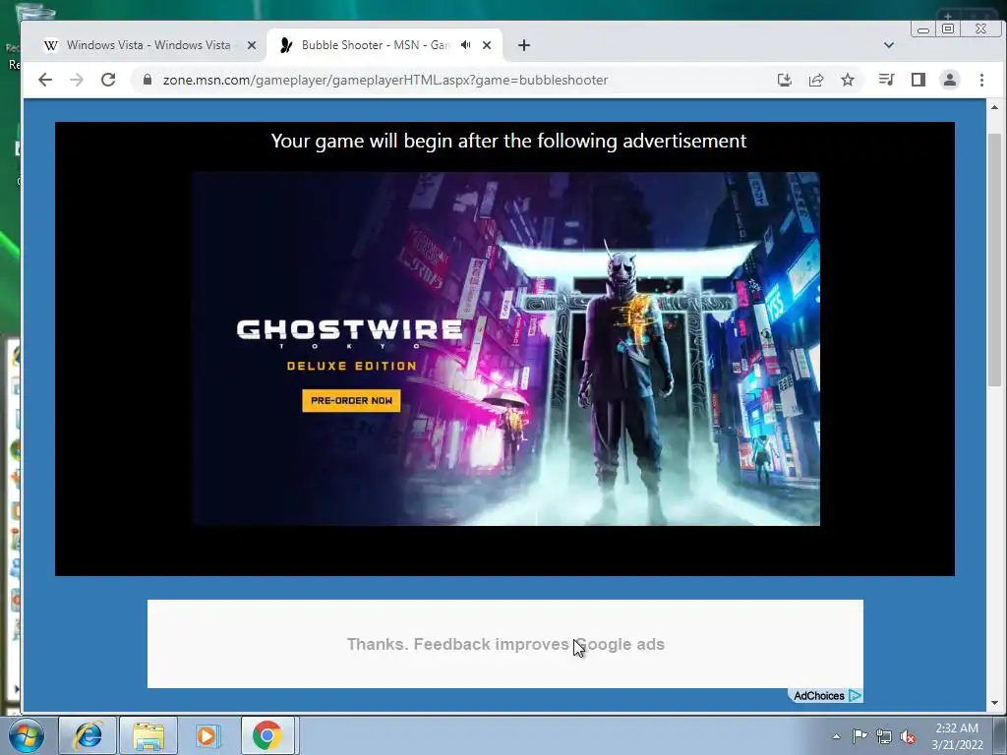Expand the tab search dropdown arrow
The height and width of the screenshot is (755, 1007).
pos(889,45)
